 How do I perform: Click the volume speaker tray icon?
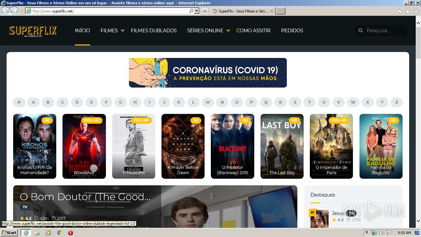382,233
